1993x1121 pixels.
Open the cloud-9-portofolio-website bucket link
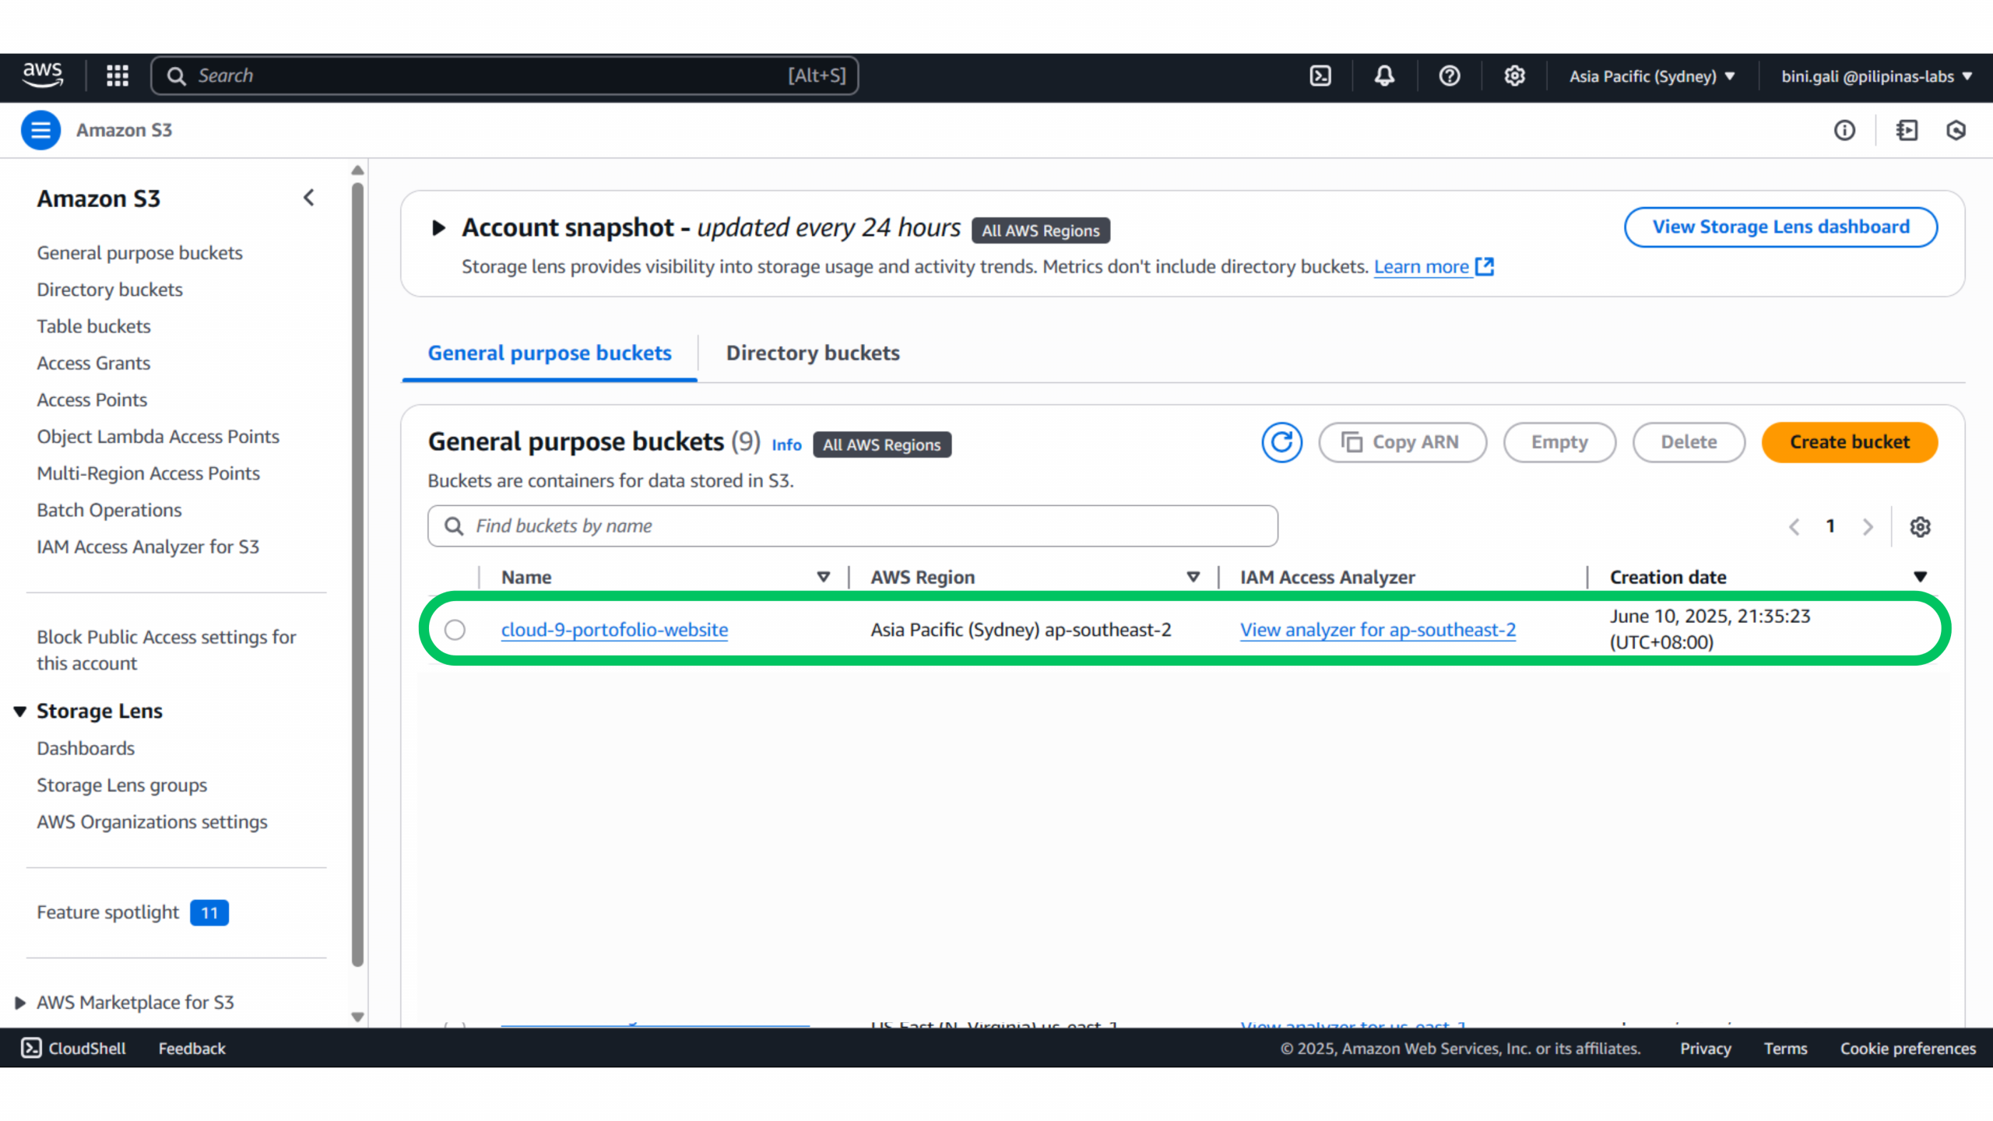coord(614,630)
